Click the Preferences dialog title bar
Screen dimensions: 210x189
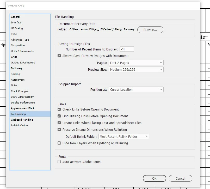(103, 6)
